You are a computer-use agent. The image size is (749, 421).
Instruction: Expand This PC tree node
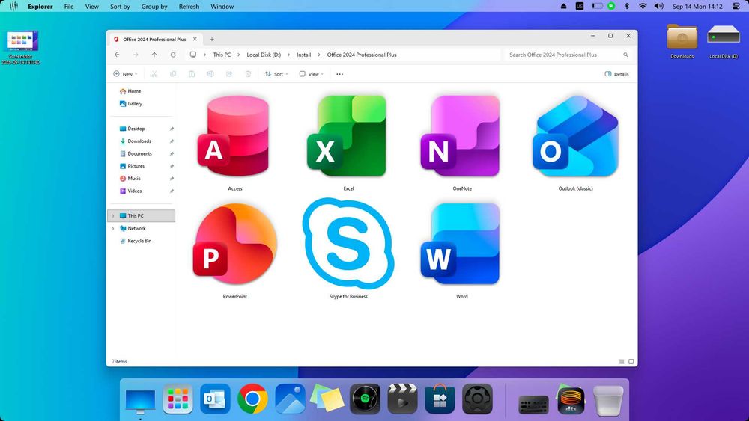point(113,216)
